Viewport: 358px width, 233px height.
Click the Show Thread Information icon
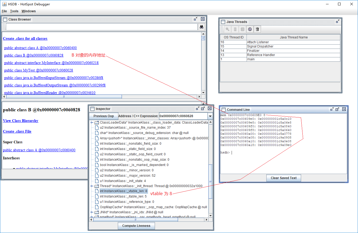250,29
